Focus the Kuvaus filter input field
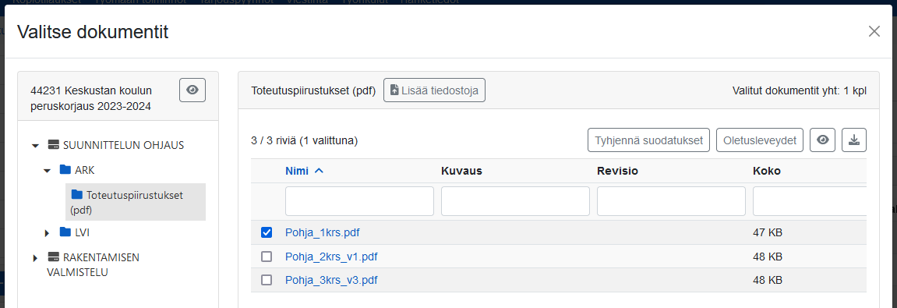897x308 pixels. point(515,201)
